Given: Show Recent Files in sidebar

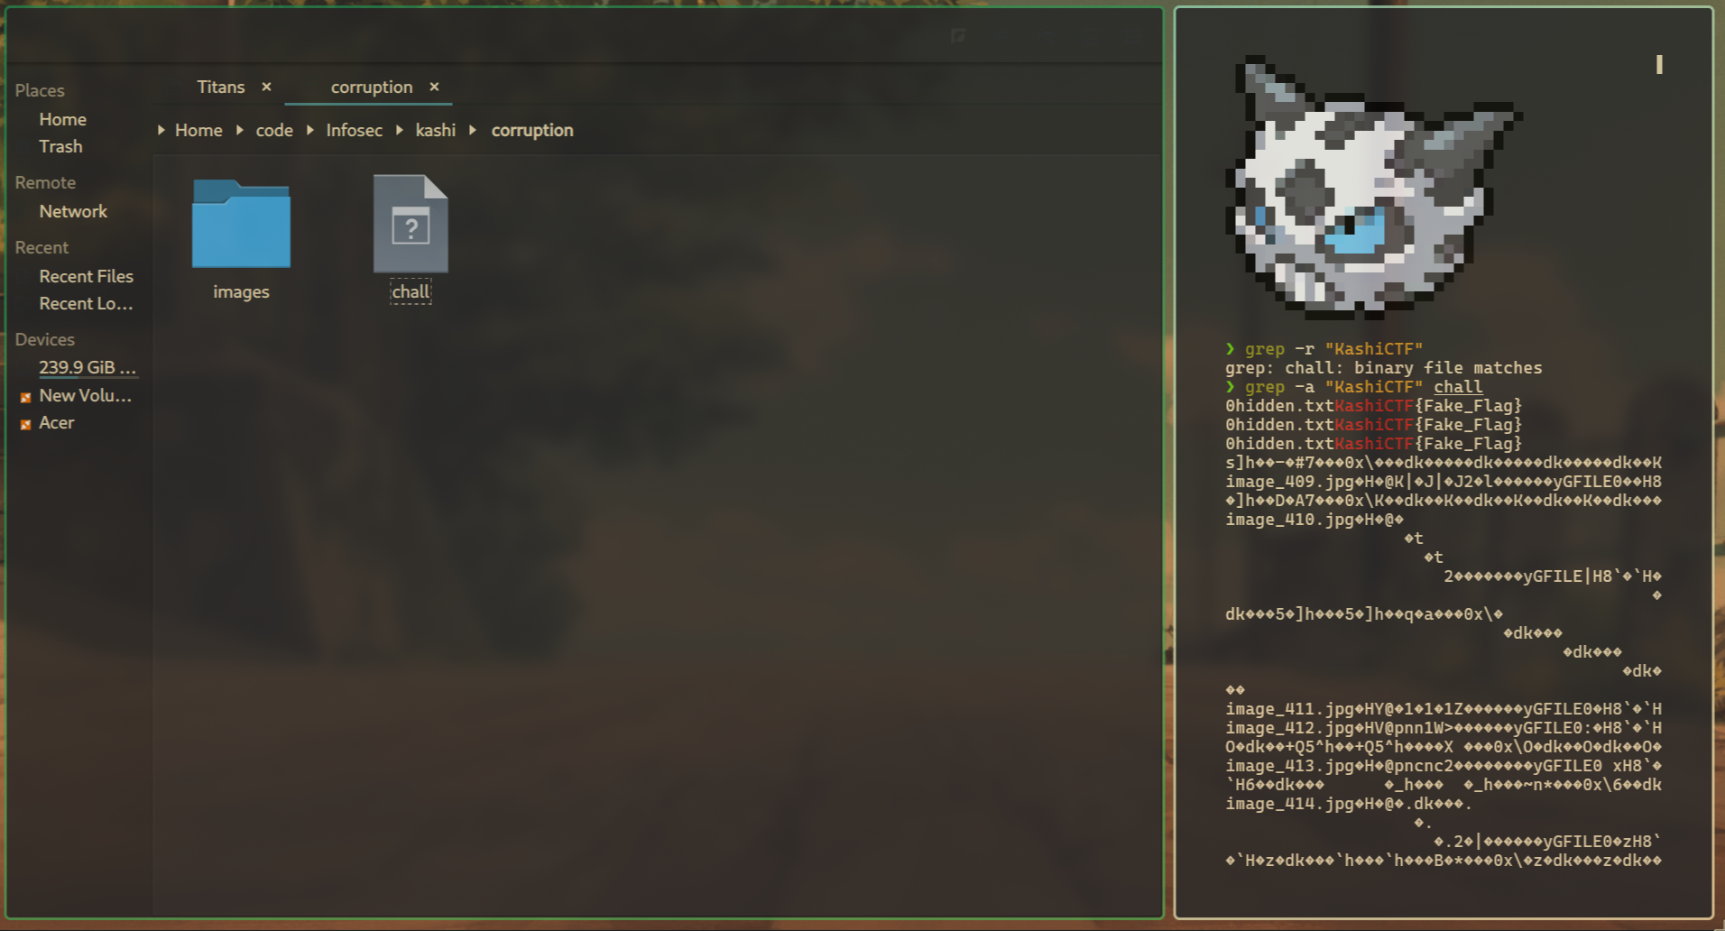Looking at the screenshot, I should click(86, 276).
